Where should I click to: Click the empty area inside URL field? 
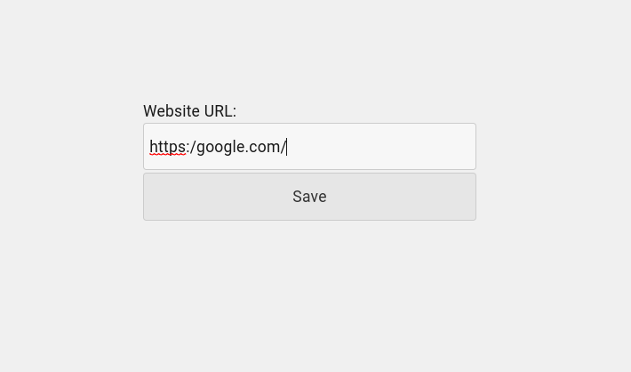380,146
